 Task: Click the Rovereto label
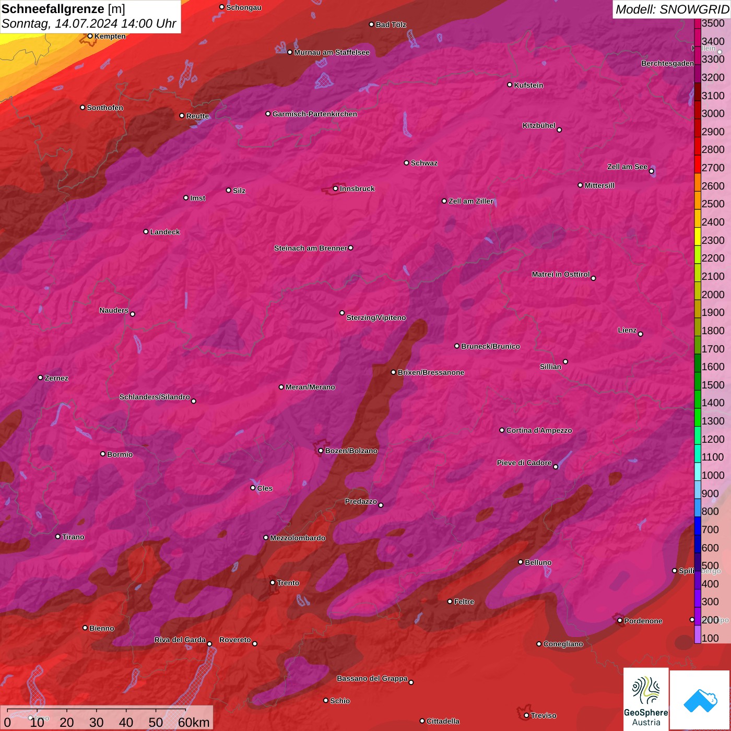click(235, 640)
